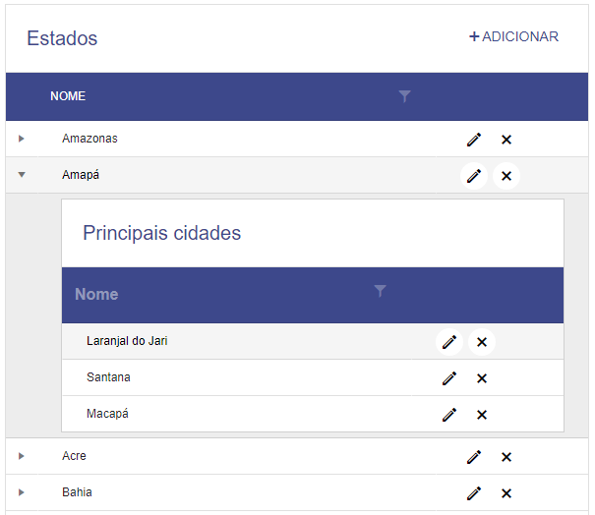This screenshot has height=515, width=595.
Task: Edit the Macapá city entry
Action: pos(449,415)
